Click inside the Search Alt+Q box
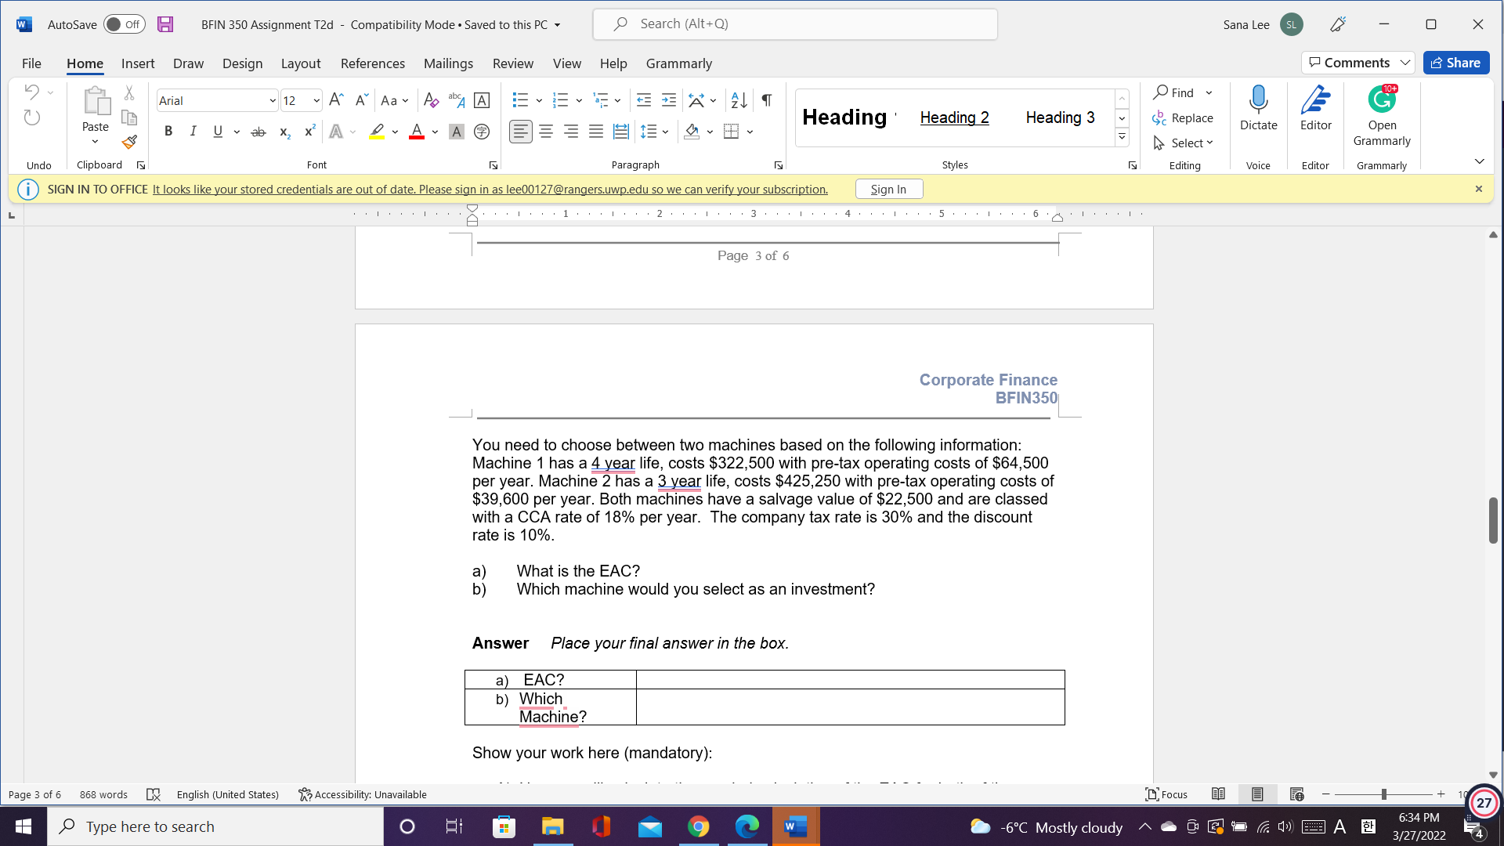Image resolution: width=1504 pixels, height=846 pixels. [x=795, y=23]
